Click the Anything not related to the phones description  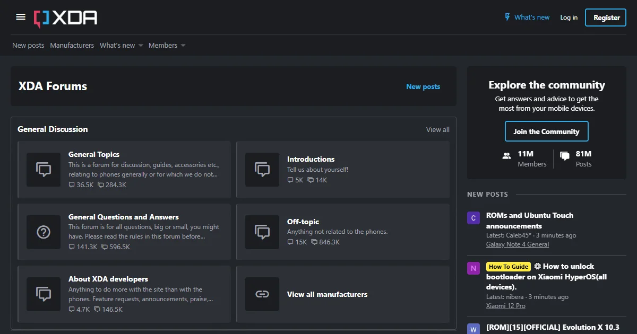[x=338, y=232]
